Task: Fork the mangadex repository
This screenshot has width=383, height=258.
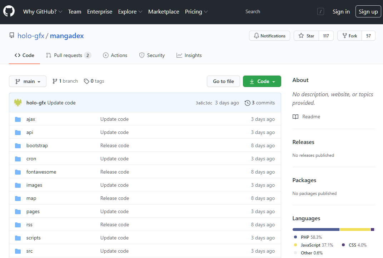Action: (x=349, y=36)
